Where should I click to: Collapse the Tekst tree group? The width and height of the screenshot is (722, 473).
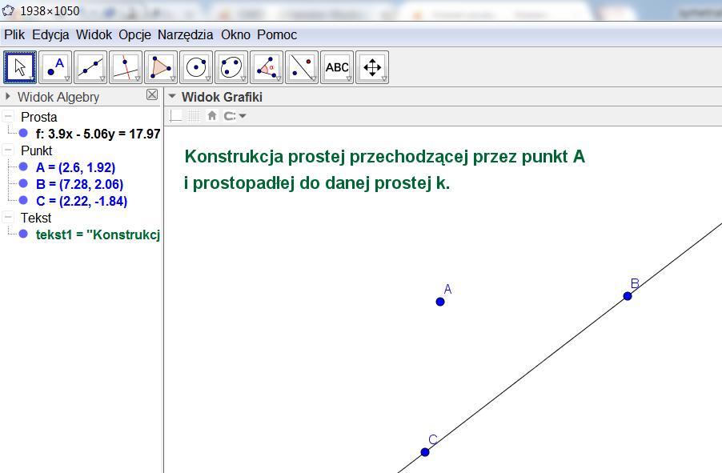(x=8, y=218)
